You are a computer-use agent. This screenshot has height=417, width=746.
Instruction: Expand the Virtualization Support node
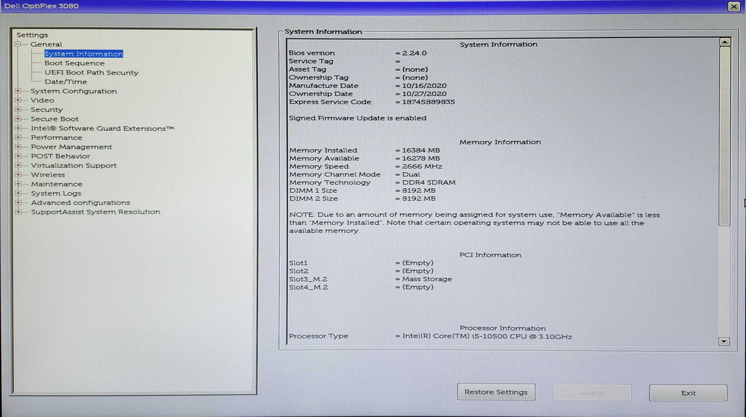[18, 166]
